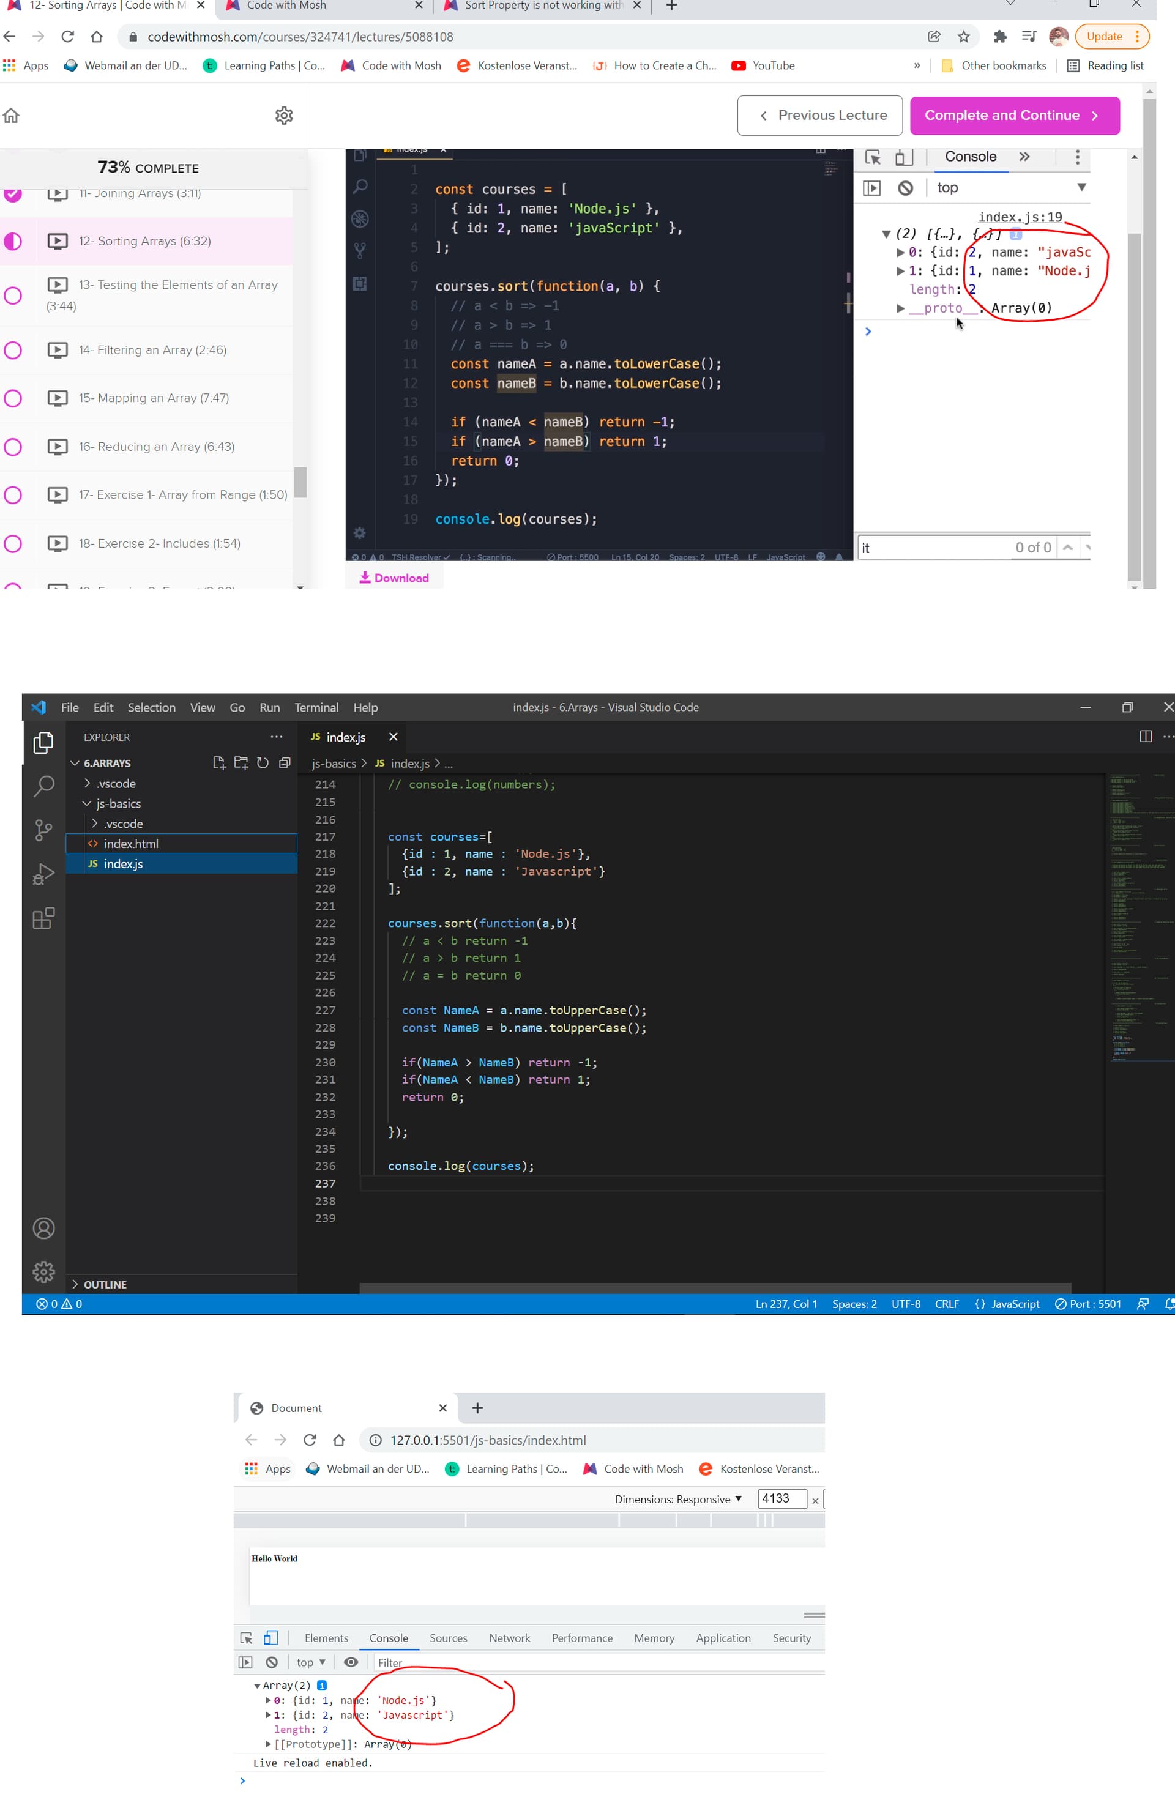Open VS Code Source Control icon
The image size is (1175, 1811).
[x=43, y=830]
